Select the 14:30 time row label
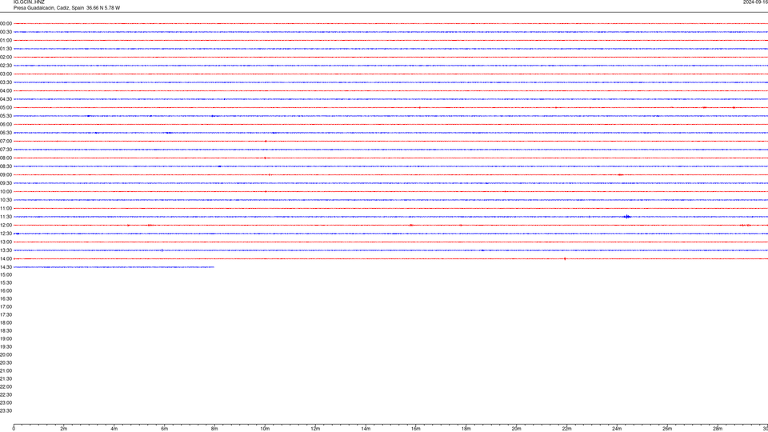 [6, 267]
